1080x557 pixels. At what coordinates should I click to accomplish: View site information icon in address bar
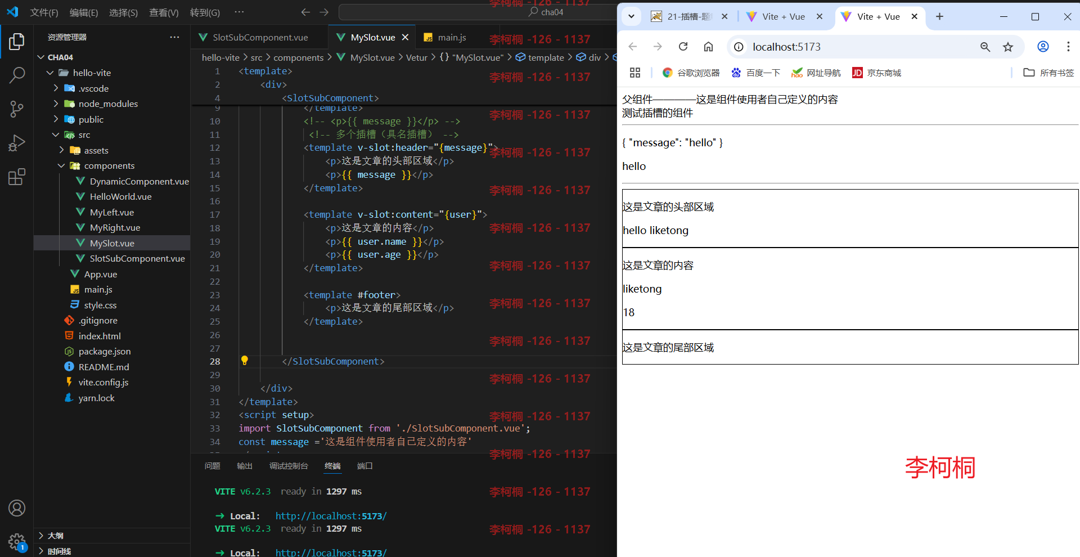tap(739, 47)
